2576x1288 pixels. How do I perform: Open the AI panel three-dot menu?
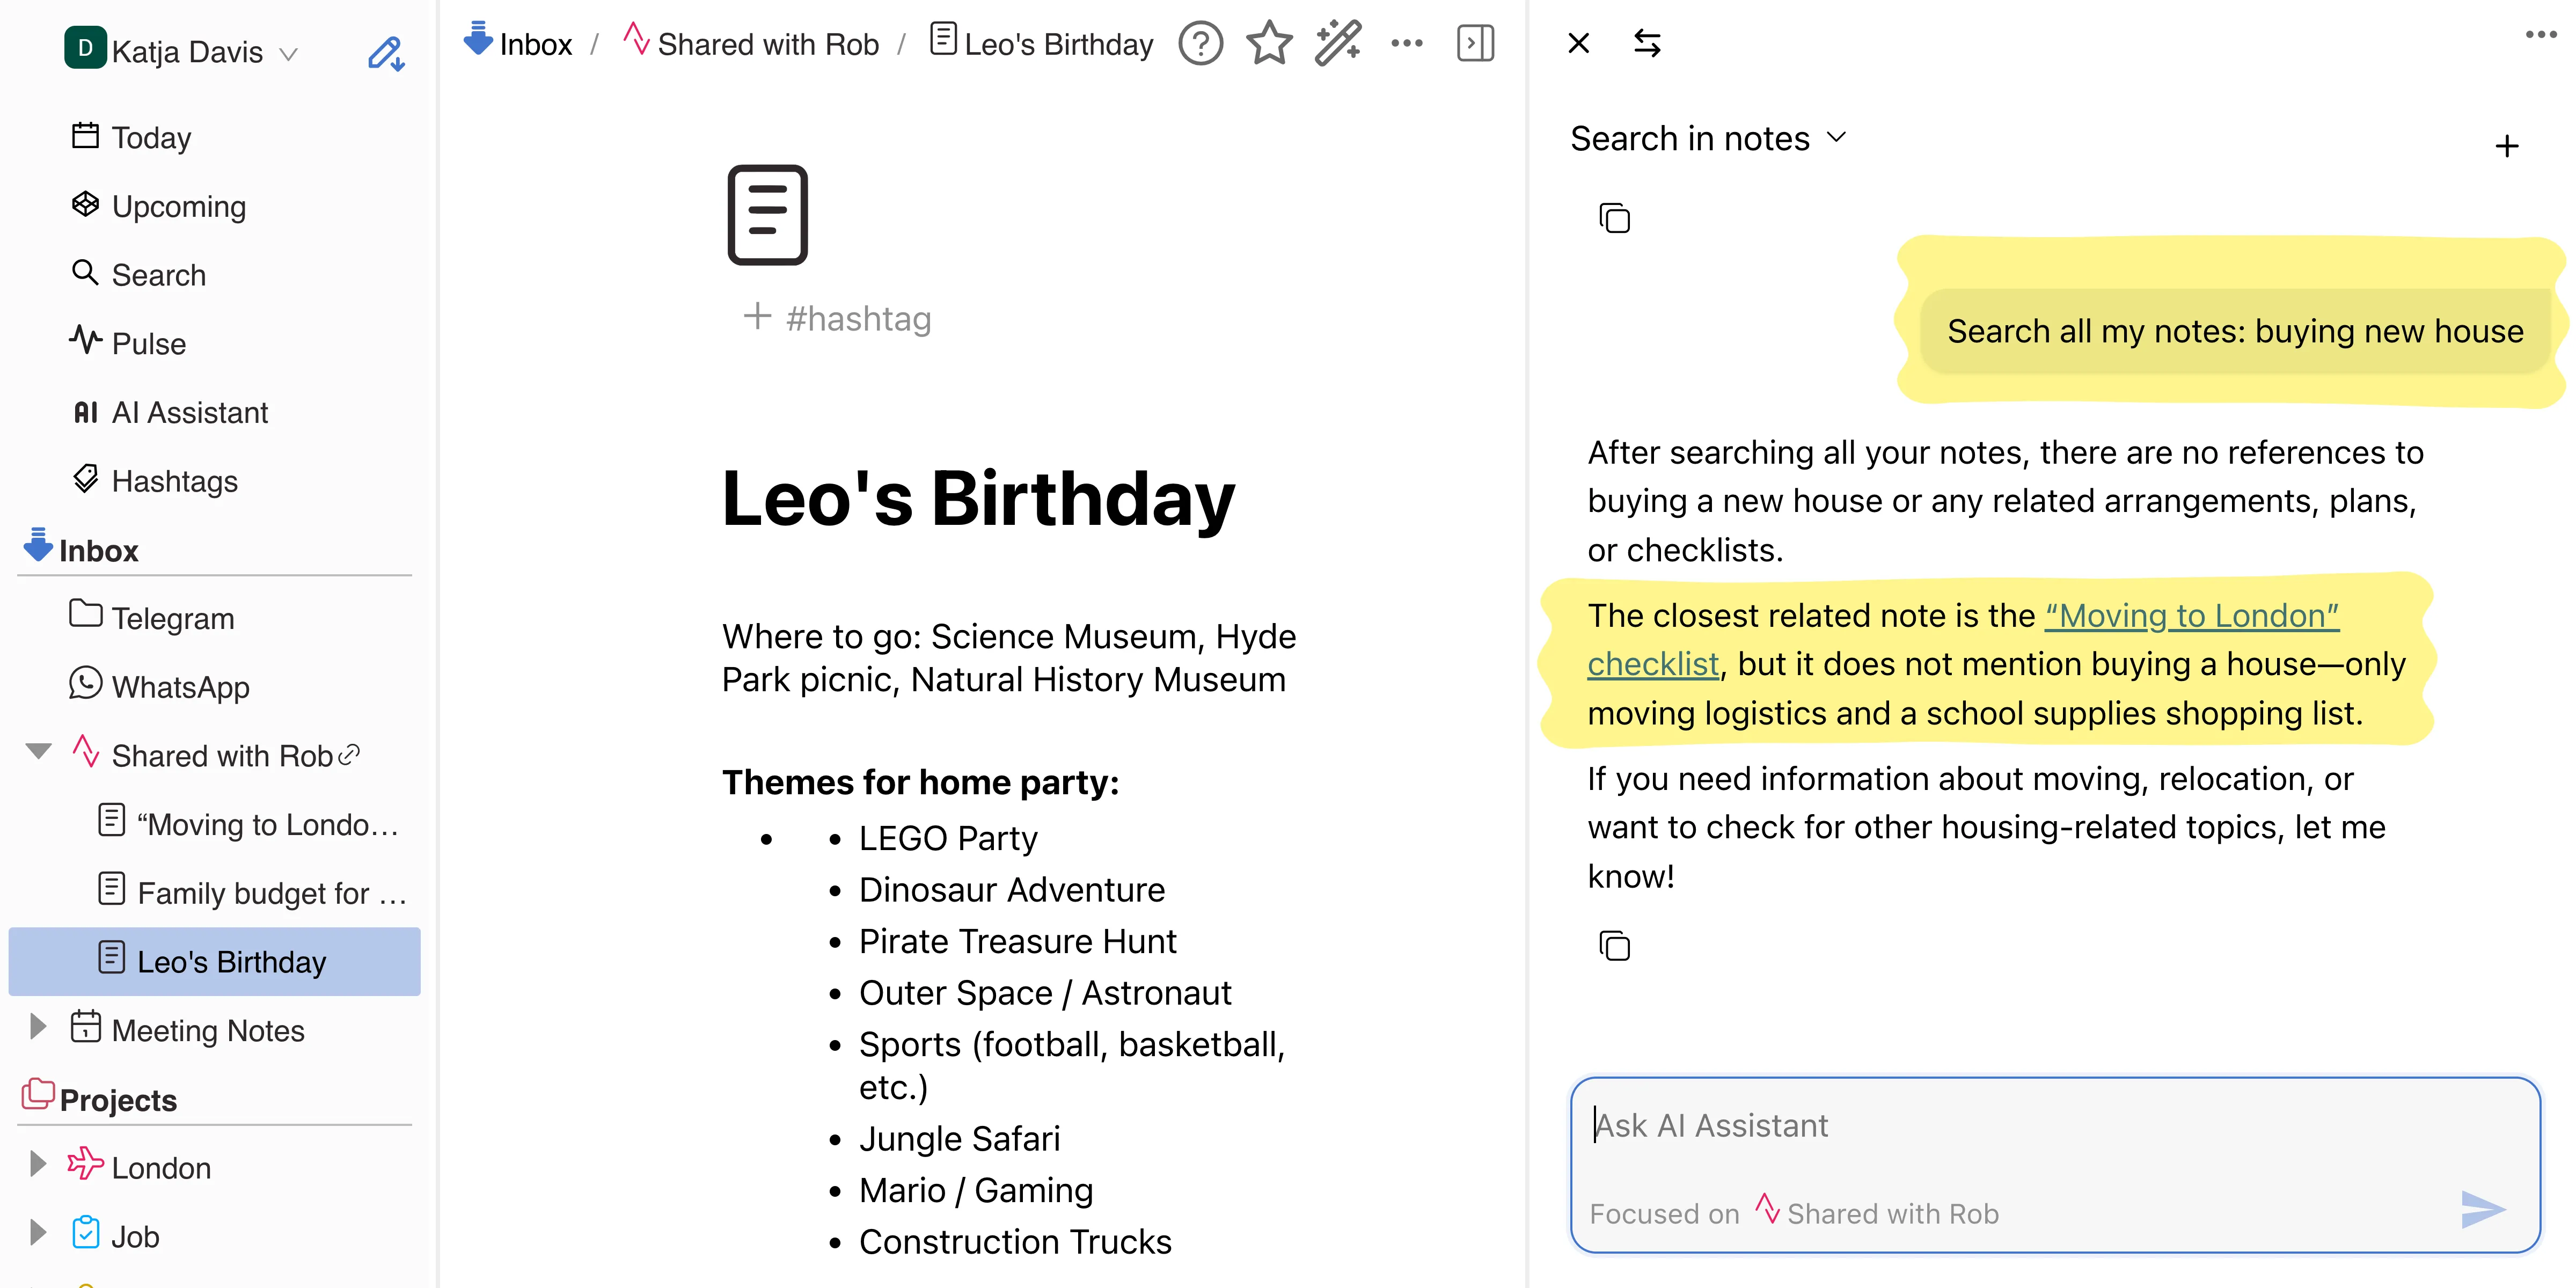[2540, 35]
